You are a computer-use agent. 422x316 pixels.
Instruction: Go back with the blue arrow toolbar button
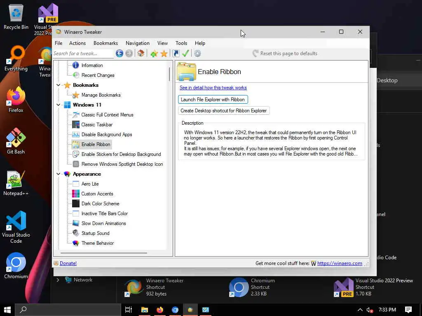[x=120, y=53]
